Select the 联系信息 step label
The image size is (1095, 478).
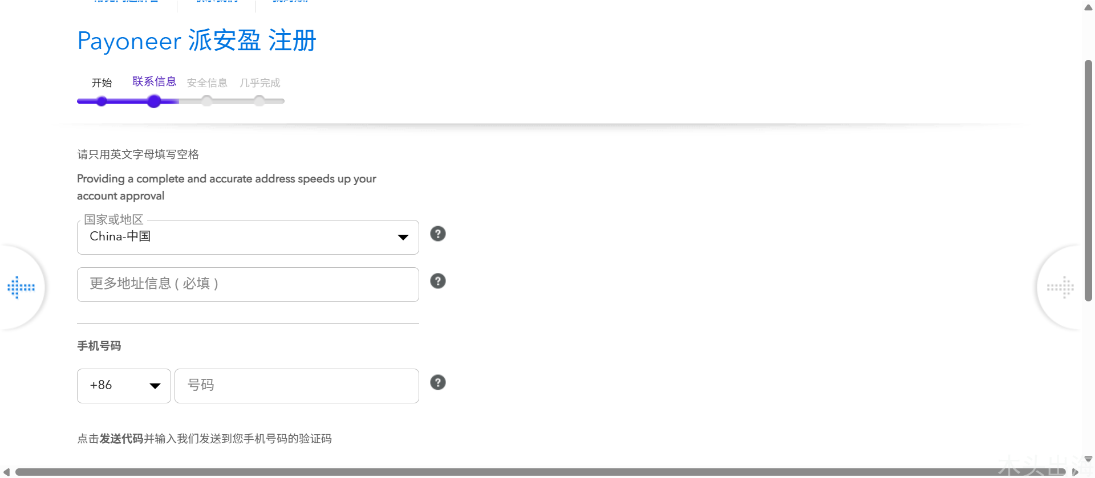(x=154, y=81)
